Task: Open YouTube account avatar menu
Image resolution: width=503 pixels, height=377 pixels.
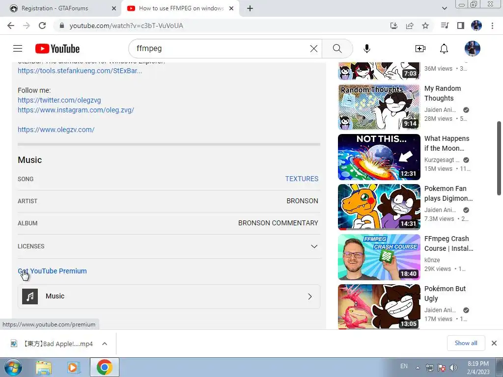Action: 473,49
